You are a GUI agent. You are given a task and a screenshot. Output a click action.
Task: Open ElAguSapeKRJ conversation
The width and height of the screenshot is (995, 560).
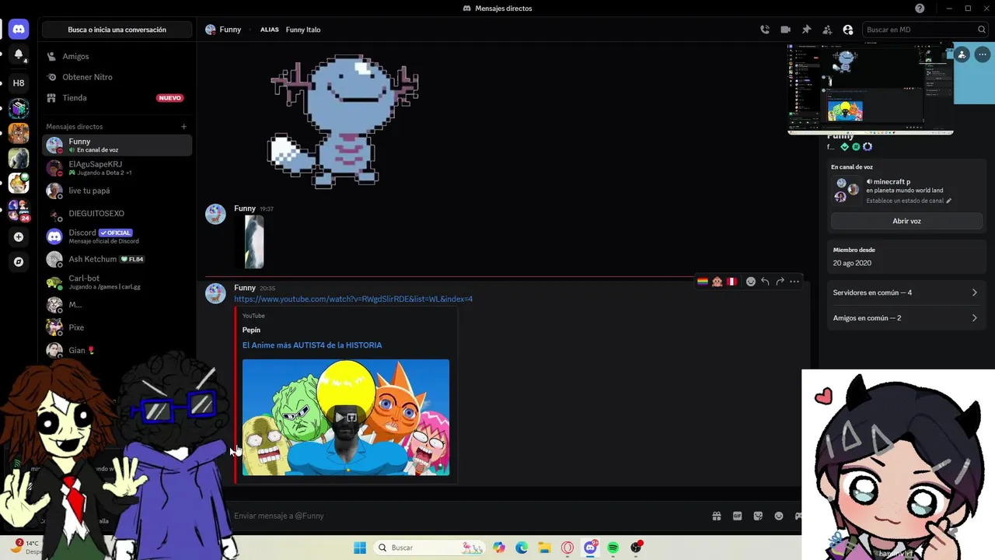click(x=117, y=168)
